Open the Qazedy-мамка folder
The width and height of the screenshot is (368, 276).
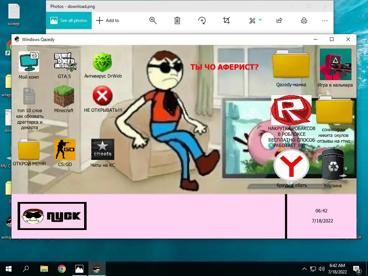point(291,65)
